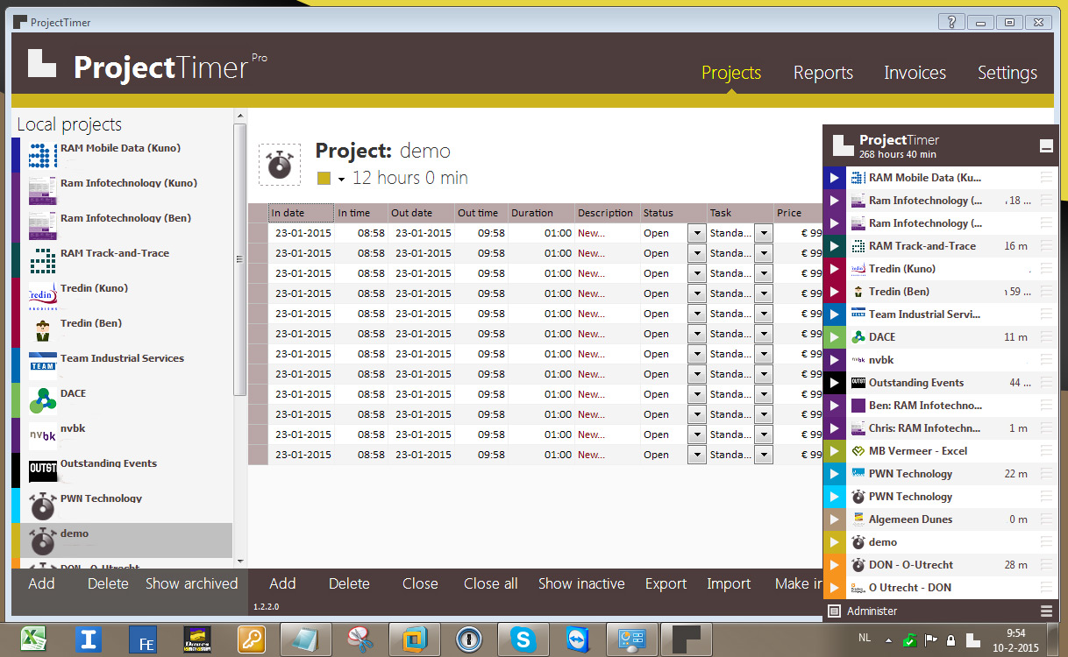This screenshot has height=657, width=1068.
Task: Start the O Utrecht - DON timer
Action: 834,588
